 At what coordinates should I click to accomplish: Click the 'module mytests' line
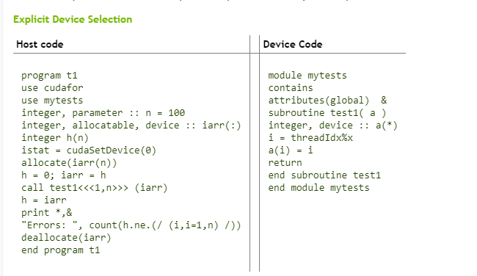pos(307,76)
